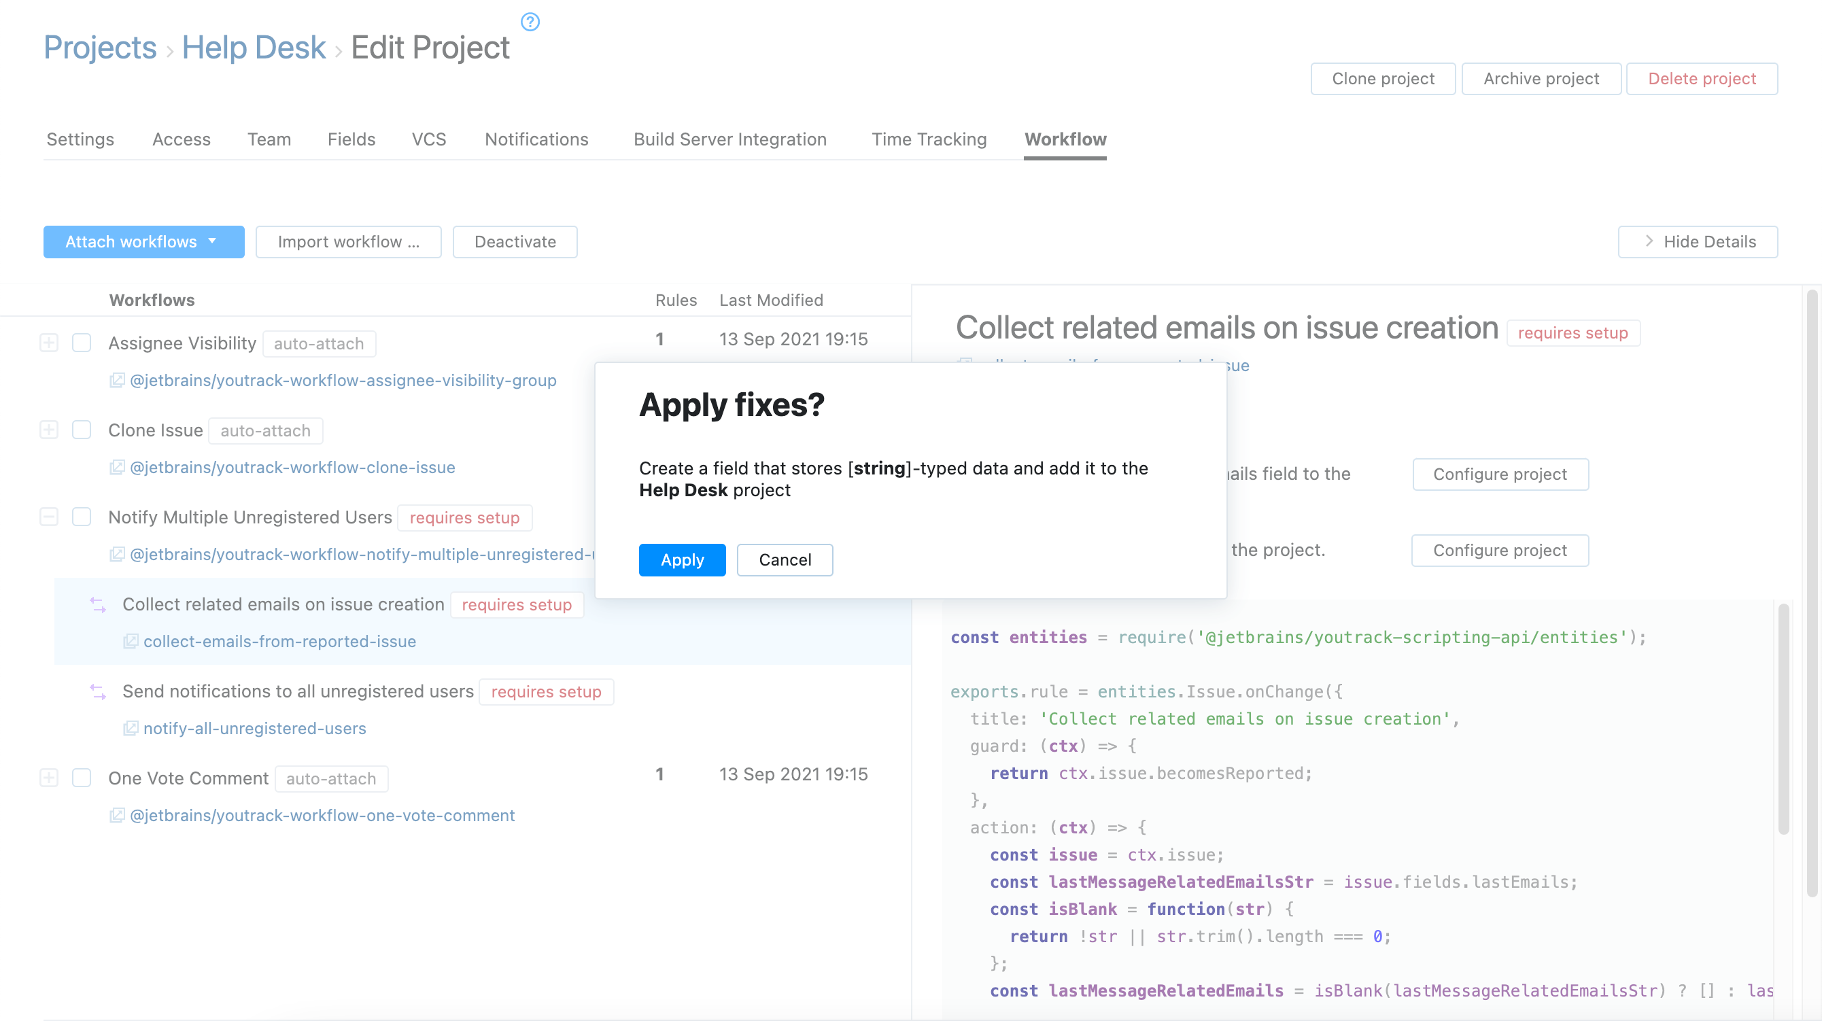This screenshot has height=1021, width=1822.
Task: Open the Build Server Integration tab
Action: tap(730, 139)
